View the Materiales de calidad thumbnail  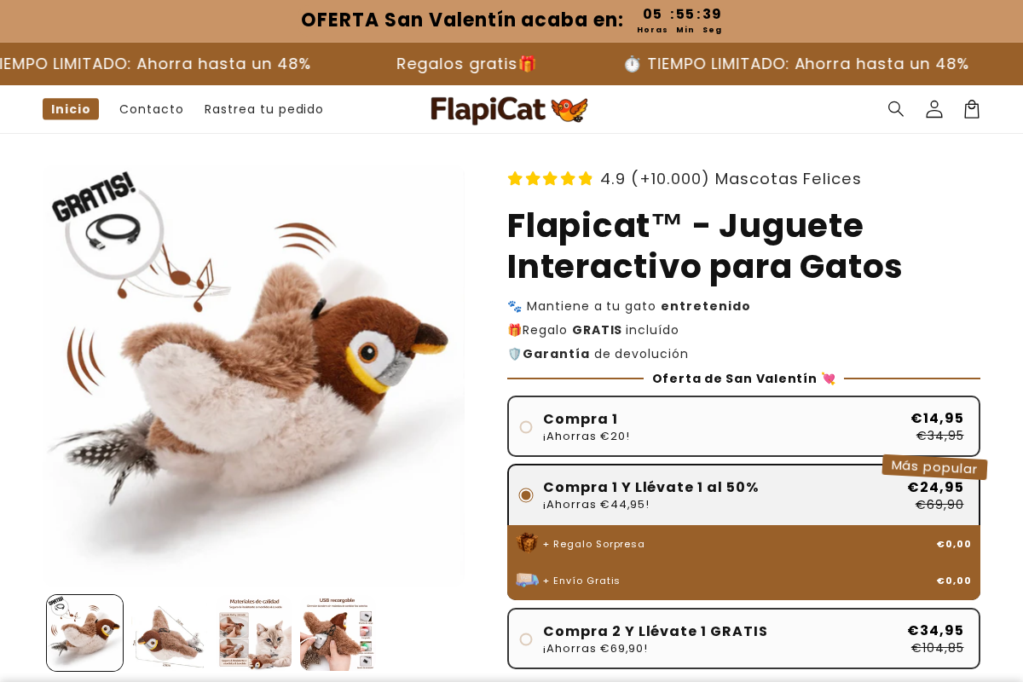pyautogui.click(x=254, y=633)
